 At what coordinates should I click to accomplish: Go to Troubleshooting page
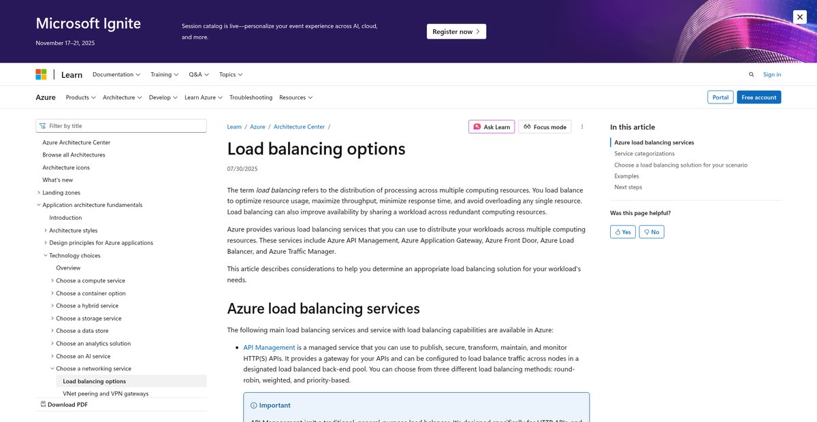pyautogui.click(x=251, y=97)
